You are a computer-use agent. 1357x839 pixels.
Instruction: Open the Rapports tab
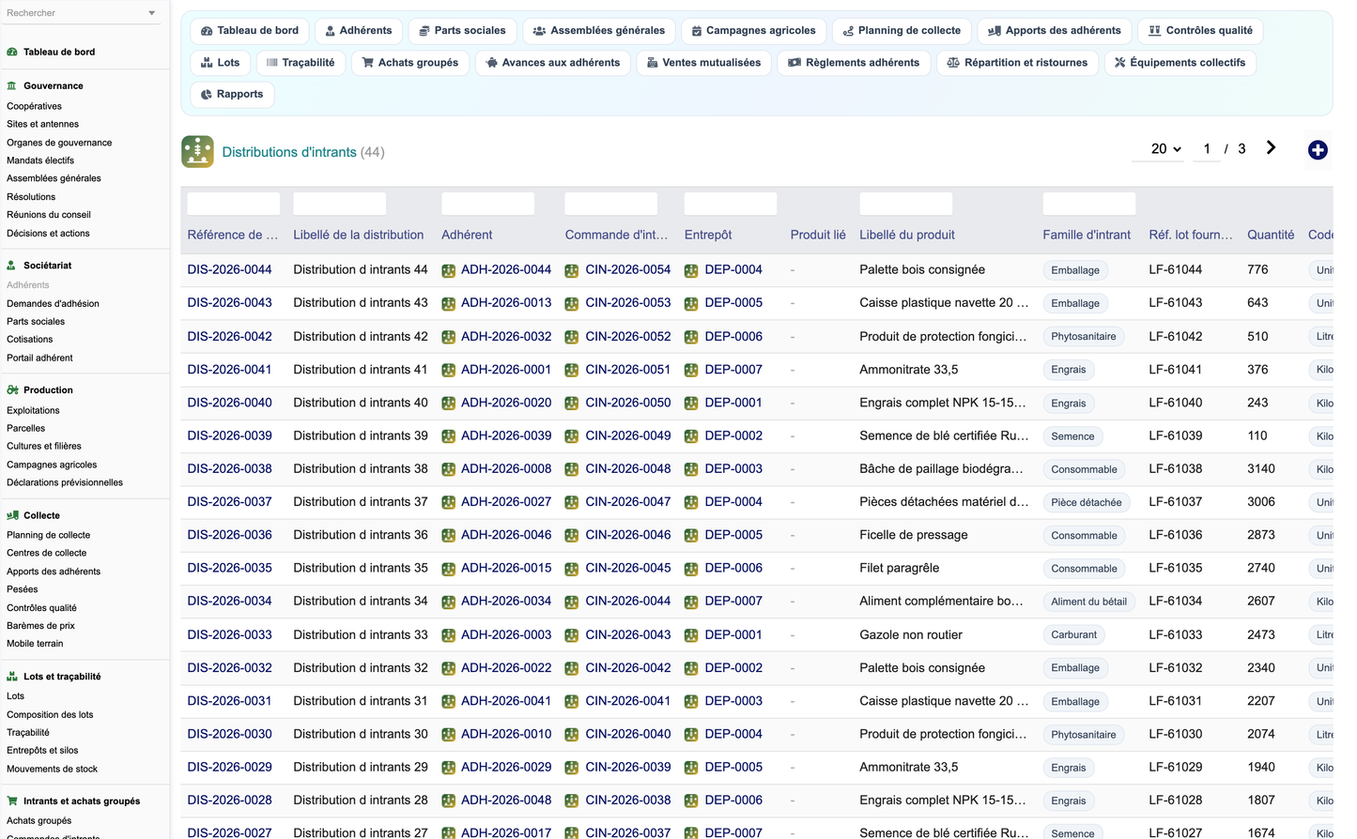click(x=232, y=94)
